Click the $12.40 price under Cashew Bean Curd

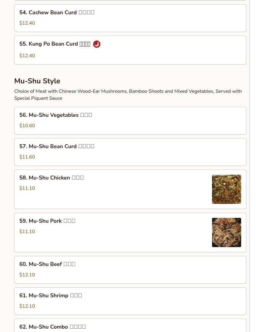point(27,23)
